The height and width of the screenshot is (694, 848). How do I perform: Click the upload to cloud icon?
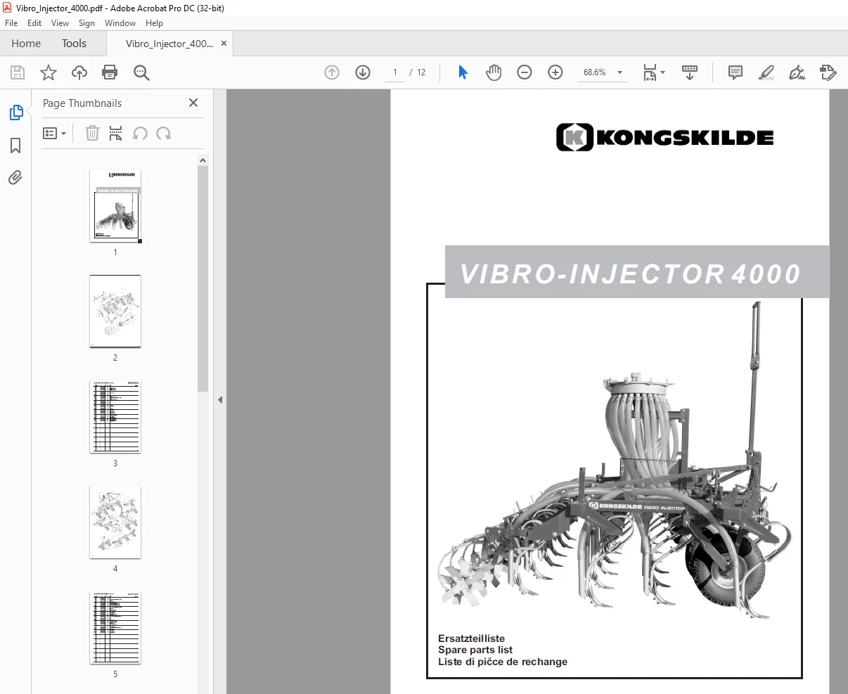(x=79, y=72)
